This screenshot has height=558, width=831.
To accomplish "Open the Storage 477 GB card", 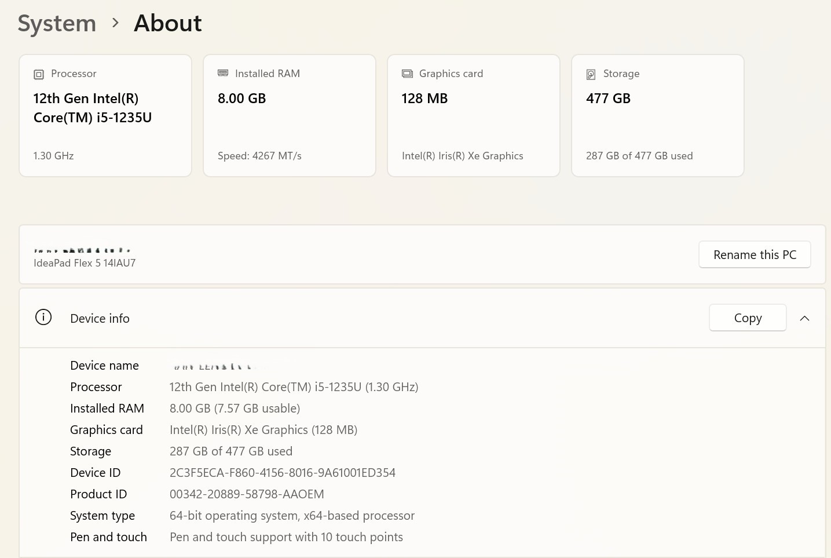I will (x=658, y=115).
